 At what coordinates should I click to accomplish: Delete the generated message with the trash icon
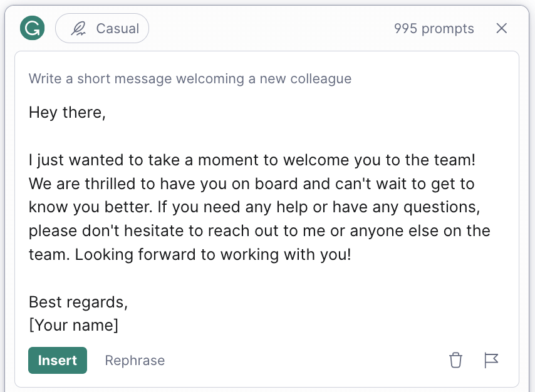455,360
